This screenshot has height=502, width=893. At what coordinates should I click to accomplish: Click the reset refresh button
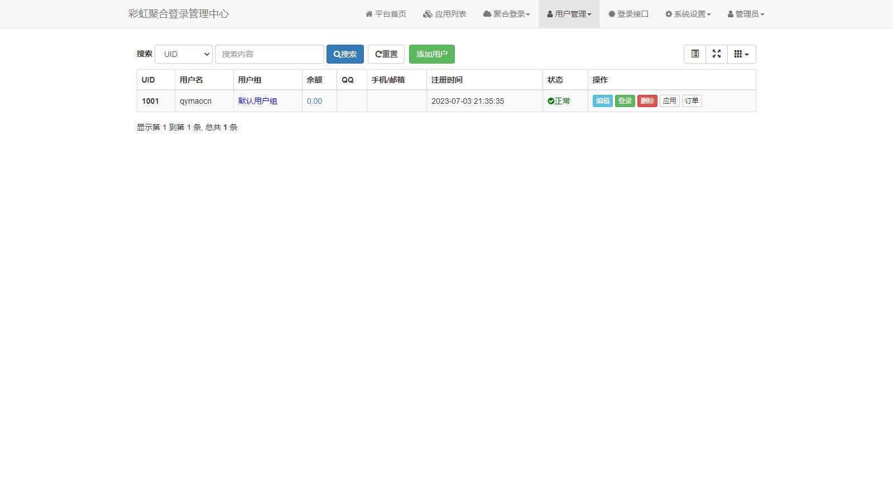click(386, 54)
